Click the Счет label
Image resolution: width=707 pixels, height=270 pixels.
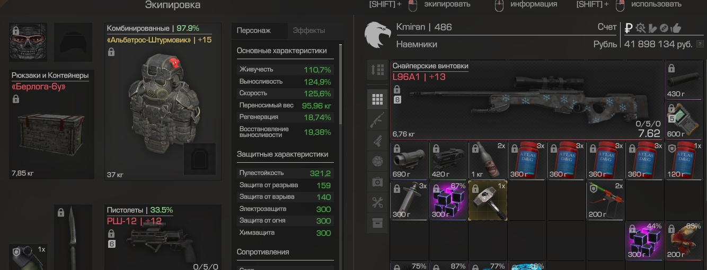coord(607,27)
